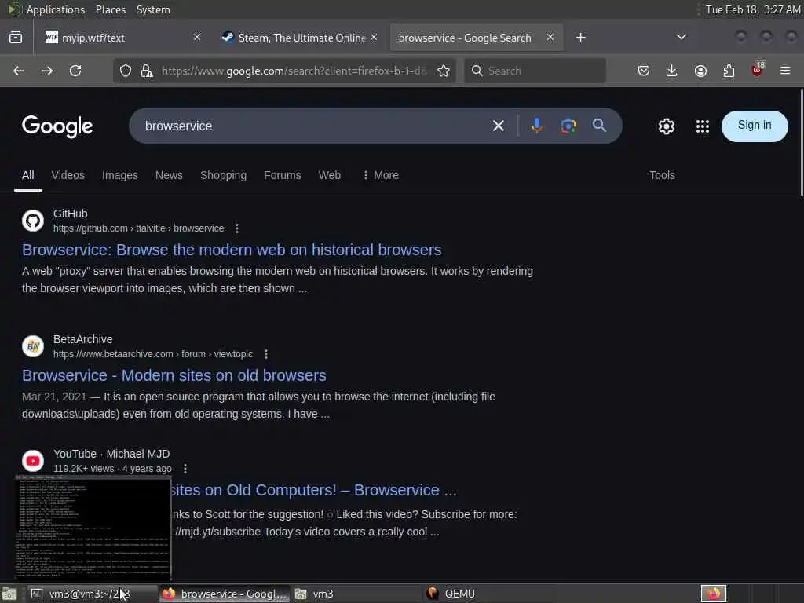Open options menu for the YouTube result
804x603 pixels.
pyautogui.click(x=185, y=469)
